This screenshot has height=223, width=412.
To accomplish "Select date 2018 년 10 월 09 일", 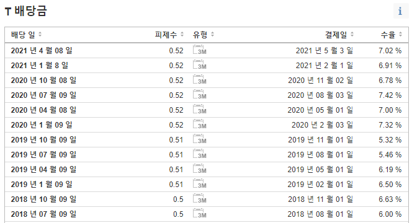I will point(43,199).
